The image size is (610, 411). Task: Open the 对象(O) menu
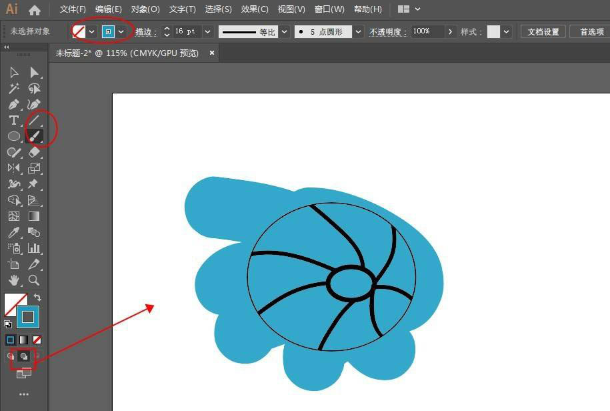tap(145, 9)
